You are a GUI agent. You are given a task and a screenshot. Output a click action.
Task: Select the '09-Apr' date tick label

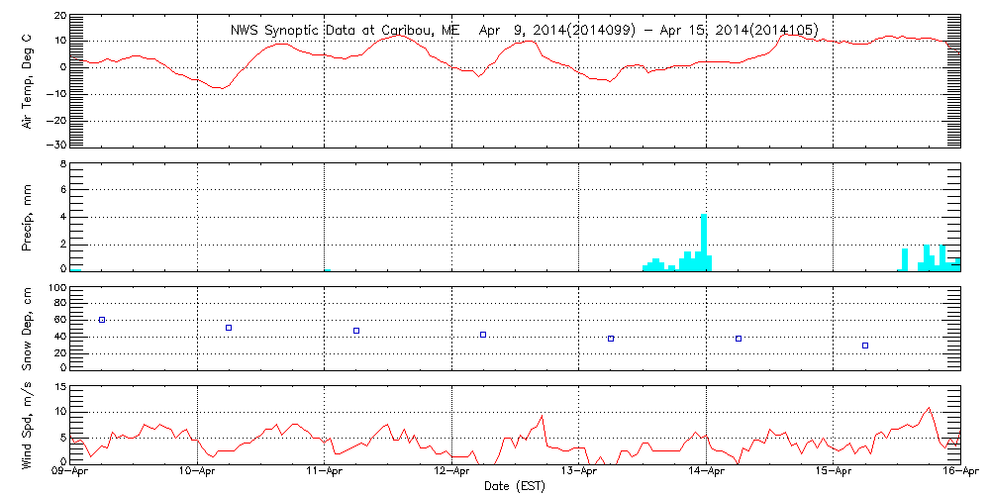[70, 473]
